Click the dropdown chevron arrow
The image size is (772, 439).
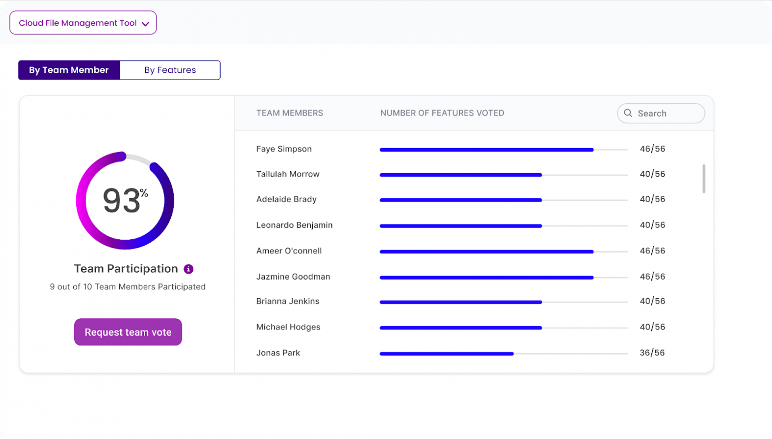[x=145, y=24]
